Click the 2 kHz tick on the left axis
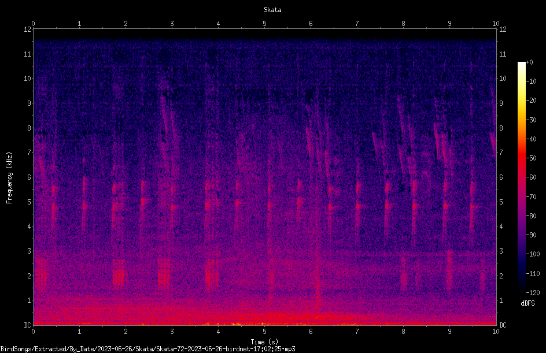The height and width of the screenshot is (353, 546). [x=29, y=276]
